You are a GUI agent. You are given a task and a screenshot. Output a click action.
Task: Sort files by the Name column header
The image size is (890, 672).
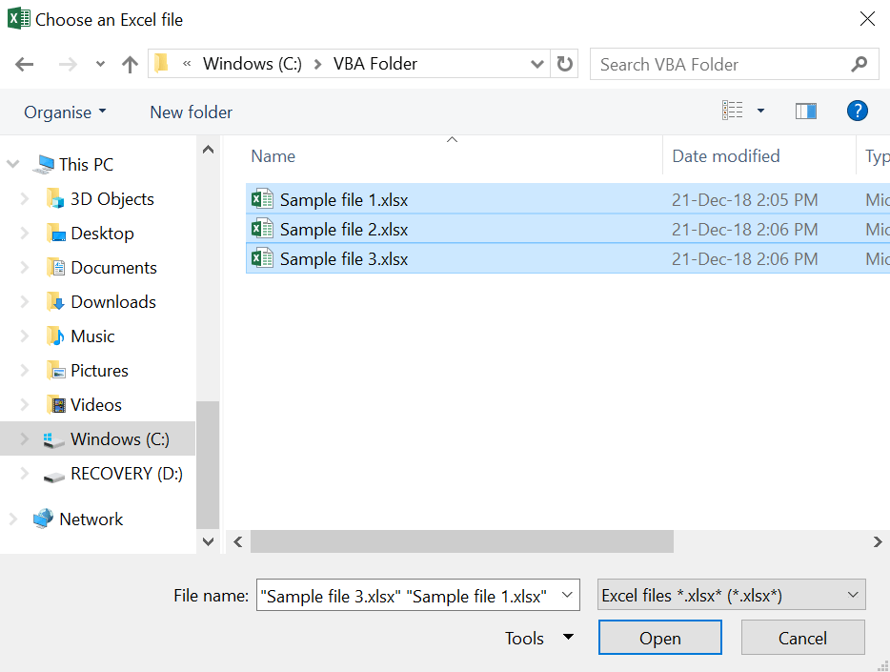point(273,155)
